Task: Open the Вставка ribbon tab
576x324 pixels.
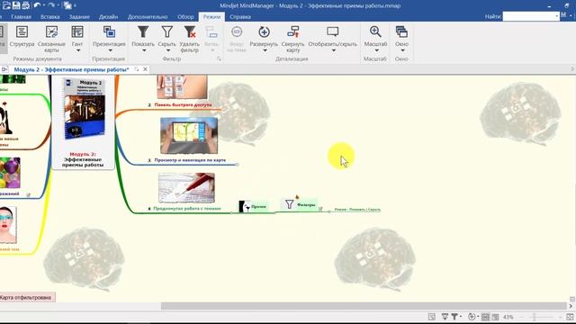Action: click(x=50, y=16)
